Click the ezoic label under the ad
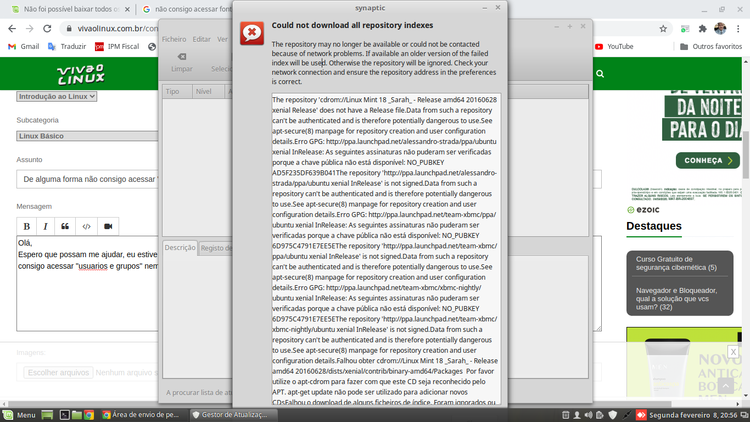Image resolution: width=750 pixels, height=422 pixels. tap(643, 210)
